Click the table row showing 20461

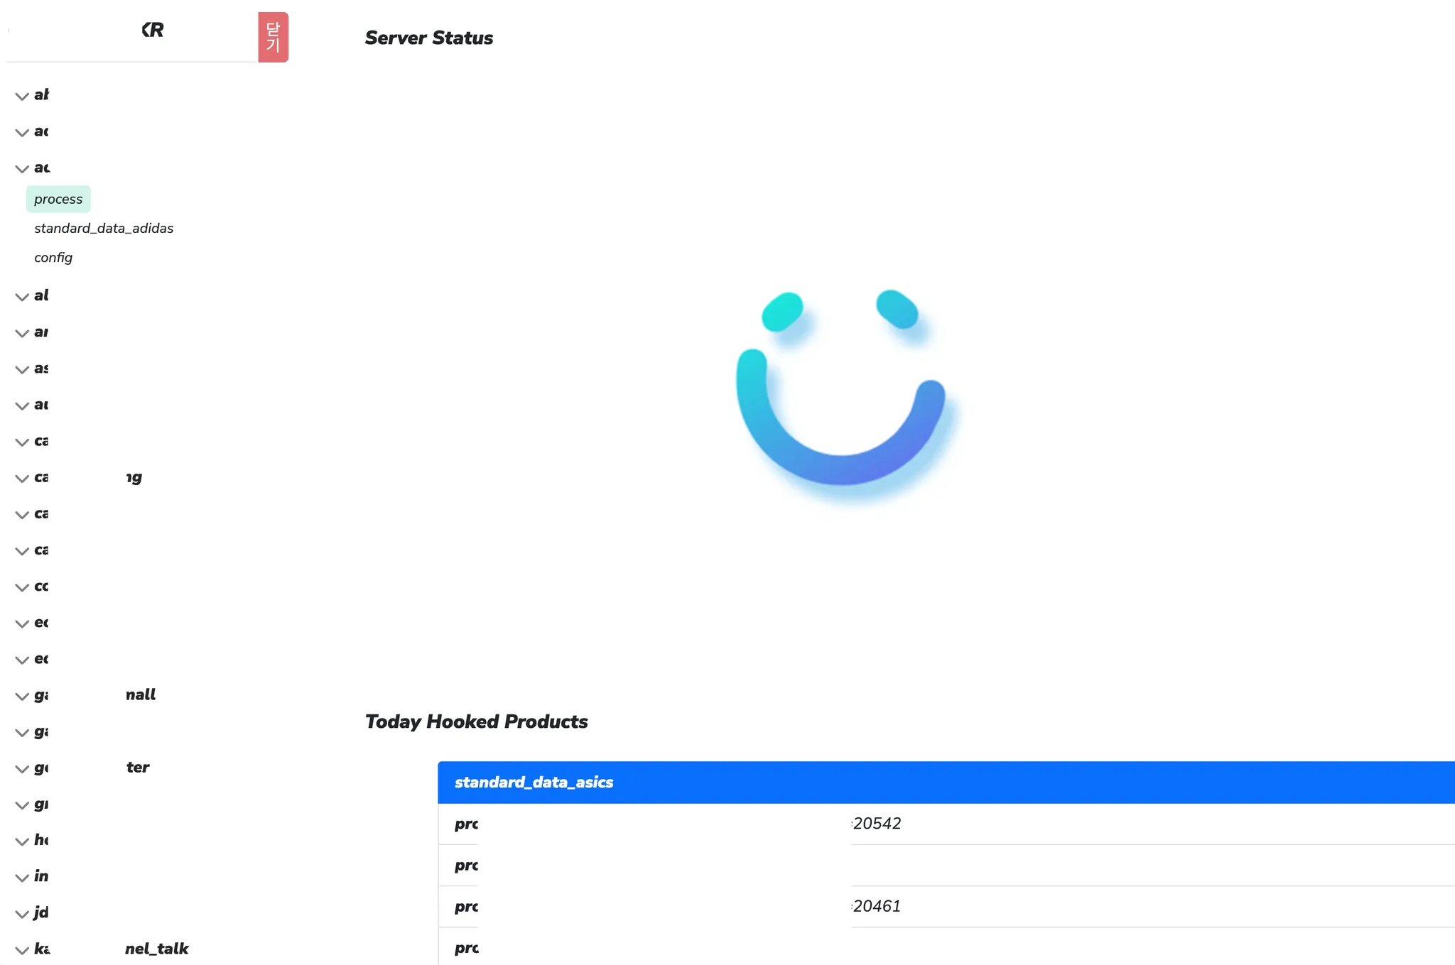[x=877, y=907]
